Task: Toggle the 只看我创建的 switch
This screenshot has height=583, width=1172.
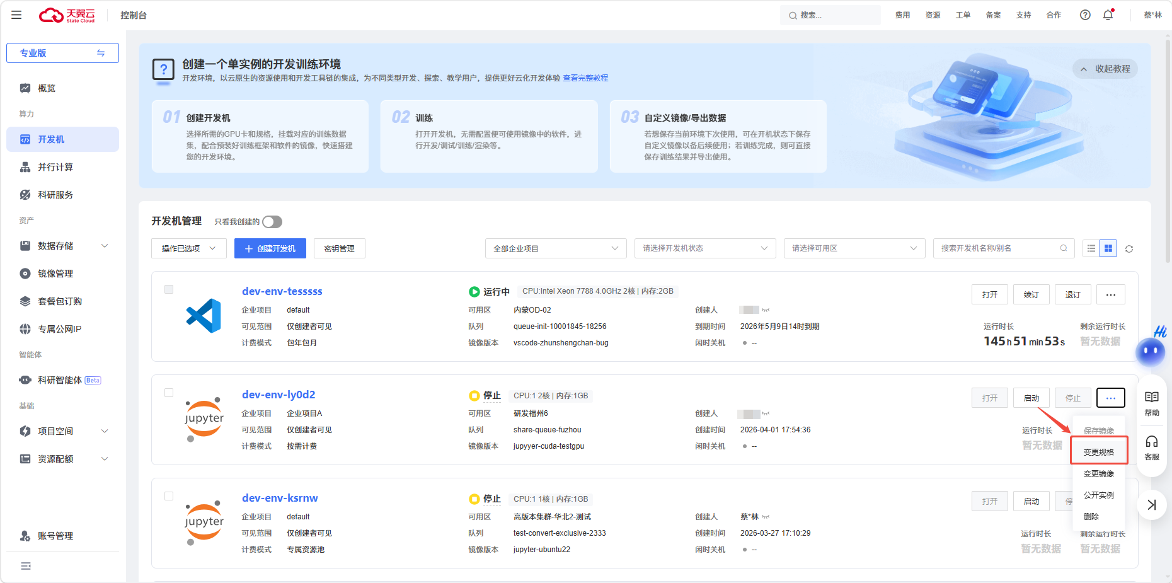Action: tap(272, 222)
